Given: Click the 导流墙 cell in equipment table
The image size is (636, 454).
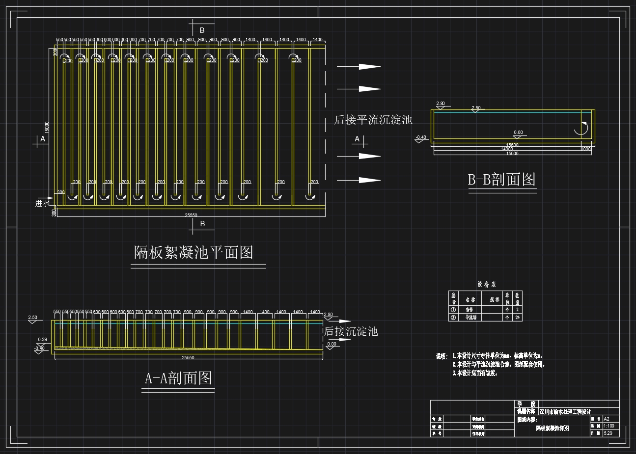Looking at the screenshot, I should (470, 318).
